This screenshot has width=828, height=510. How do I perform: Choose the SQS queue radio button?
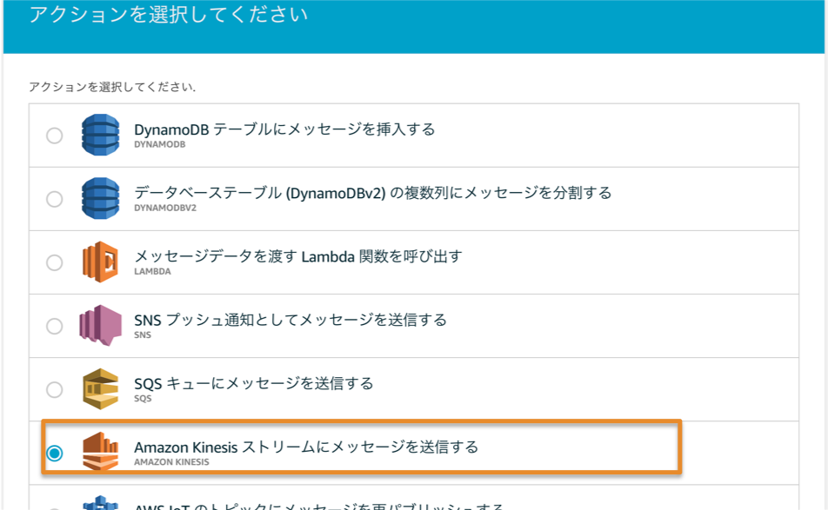coord(55,390)
